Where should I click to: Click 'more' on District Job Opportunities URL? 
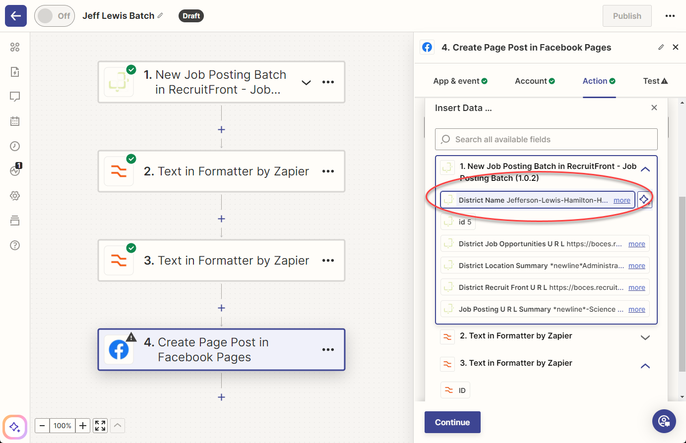pos(637,244)
